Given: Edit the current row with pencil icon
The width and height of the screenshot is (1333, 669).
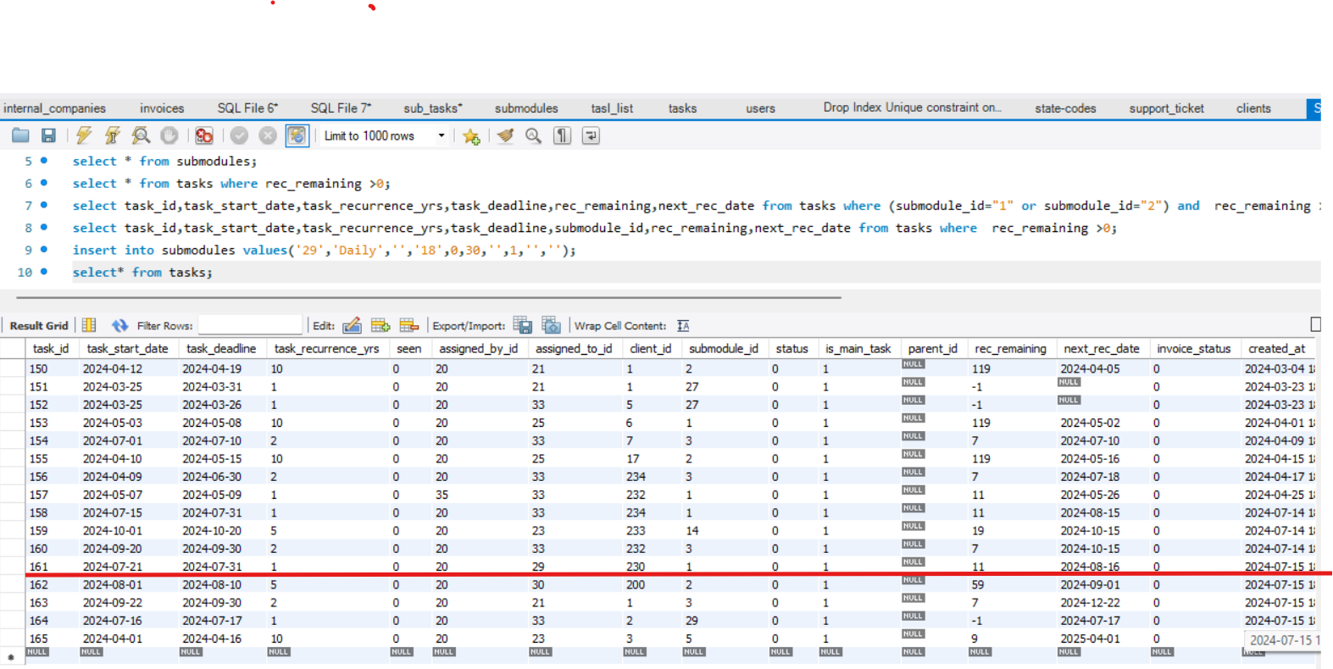Looking at the screenshot, I should pos(353,325).
